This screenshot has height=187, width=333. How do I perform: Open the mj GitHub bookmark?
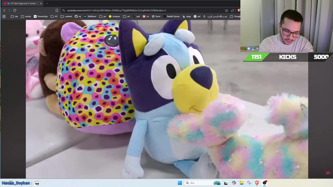(78, 16)
